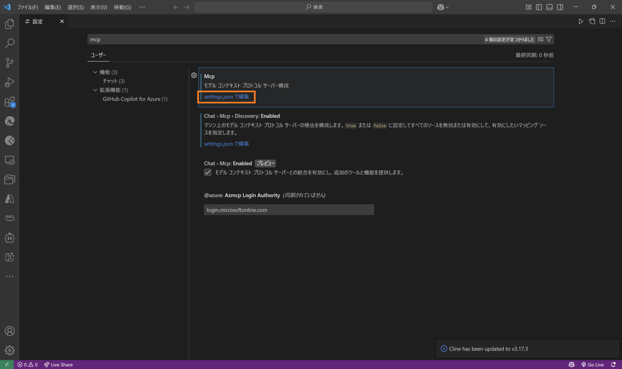Open the 表示(V) menu
Image resolution: width=622 pixels, height=369 pixels.
[x=99, y=7]
